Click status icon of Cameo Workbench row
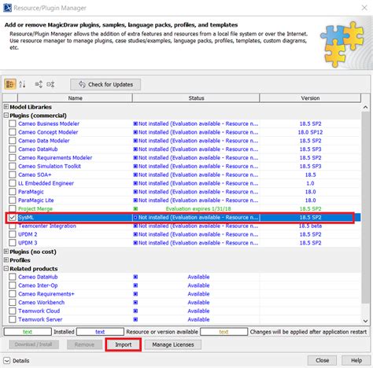 (x=135, y=303)
